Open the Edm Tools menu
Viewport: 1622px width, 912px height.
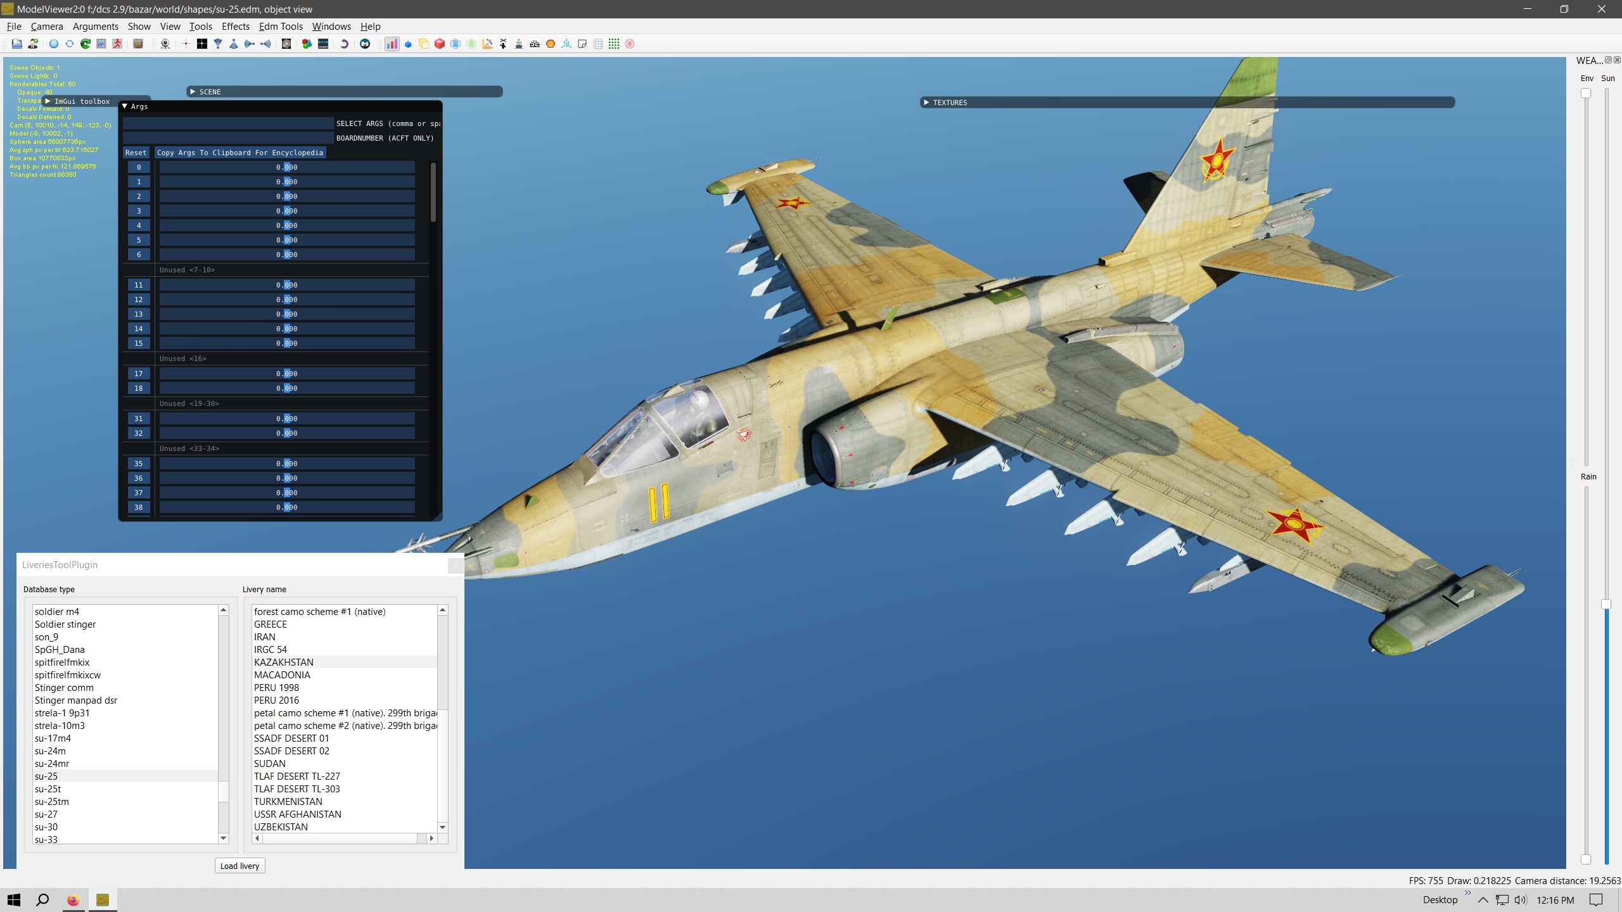[281, 26]
